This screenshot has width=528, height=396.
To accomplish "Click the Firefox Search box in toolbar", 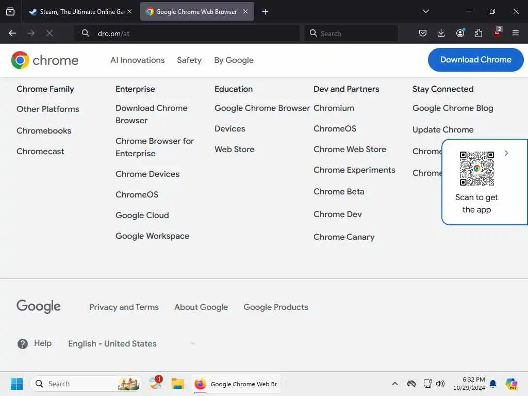I will [x=351, y=34].
